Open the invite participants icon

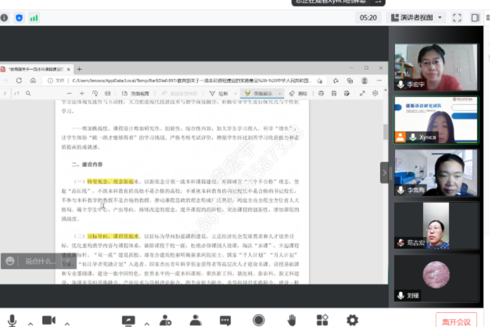(165, 320)
